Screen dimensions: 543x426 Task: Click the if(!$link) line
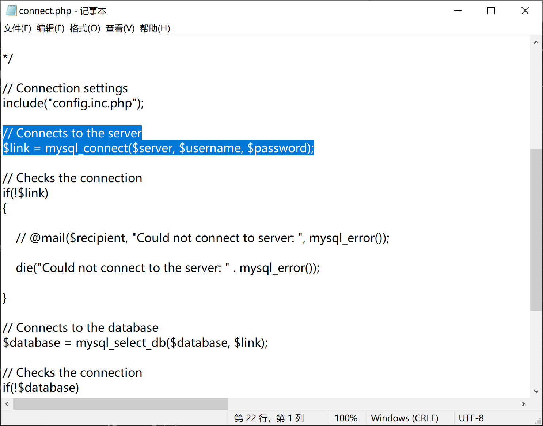(x=26, y=193)
